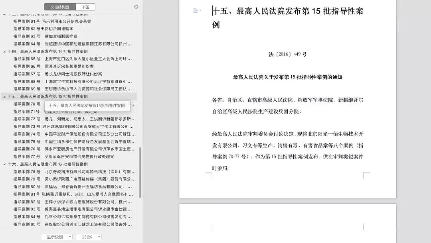Click the document title 十五、最高人民法院发布第 15 批指导性案例
The image size is (431, 243).
[x=287, y=18]
